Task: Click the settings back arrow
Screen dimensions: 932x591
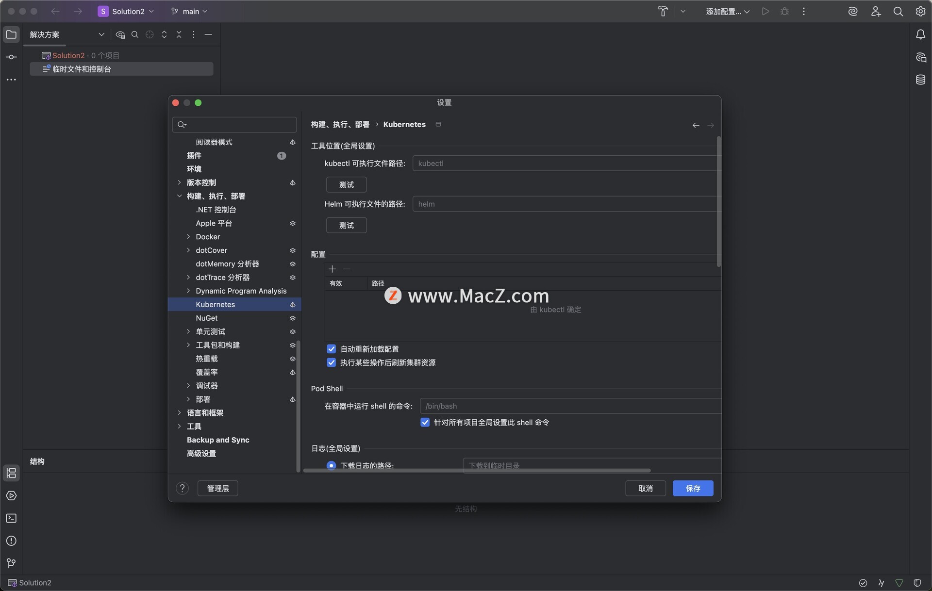Action: tap(696, 125)
